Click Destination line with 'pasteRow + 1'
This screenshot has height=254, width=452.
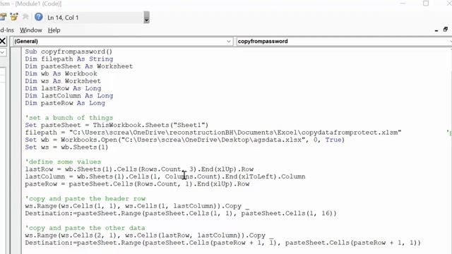point(223,243)
